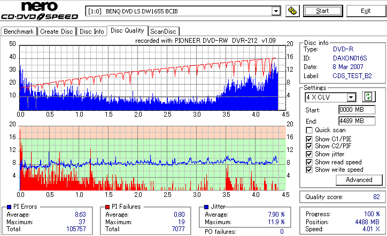Click the red PI Failures legend square
The height and width of the screenshot is (236, 387).
point(107,207)
